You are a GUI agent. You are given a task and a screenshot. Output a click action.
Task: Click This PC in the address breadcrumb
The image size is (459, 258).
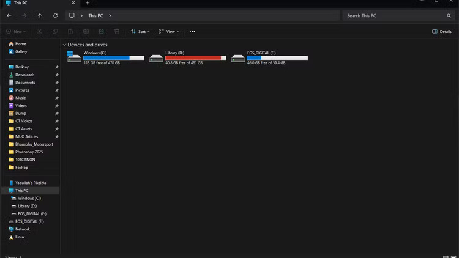coord(95,15)
